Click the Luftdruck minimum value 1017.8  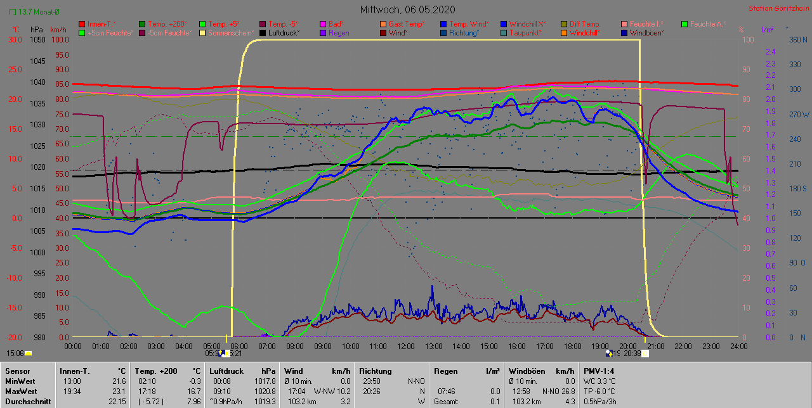(265, 381)
